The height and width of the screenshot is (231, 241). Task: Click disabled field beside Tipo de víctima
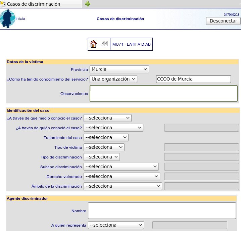click(x=201, y=147)
